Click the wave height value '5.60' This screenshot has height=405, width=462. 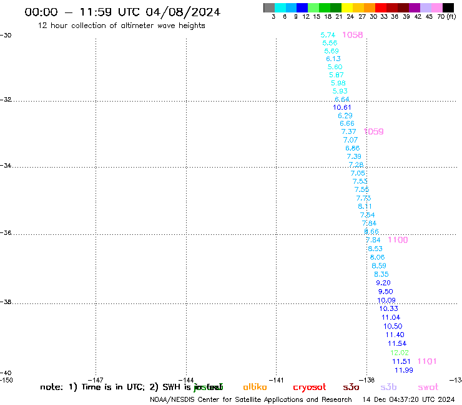coord(335,67)
